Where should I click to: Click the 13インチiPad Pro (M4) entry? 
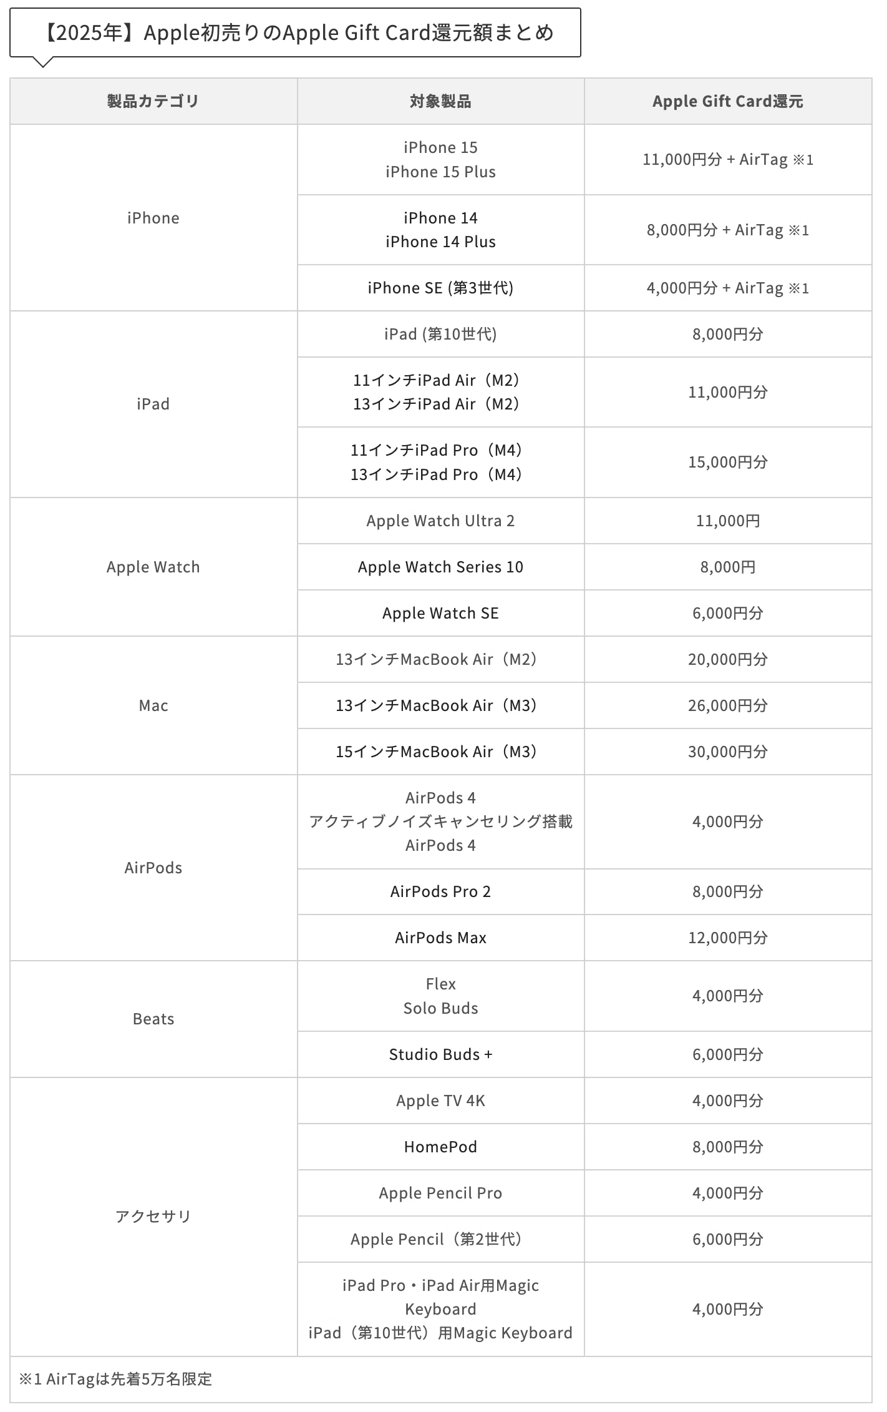pyautogui.click(x=437, y=474)
